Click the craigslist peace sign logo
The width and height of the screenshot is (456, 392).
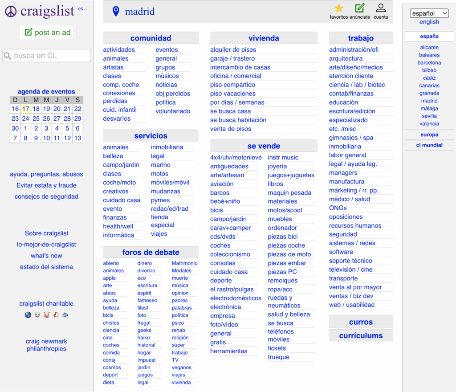click(x=11, y=12)
